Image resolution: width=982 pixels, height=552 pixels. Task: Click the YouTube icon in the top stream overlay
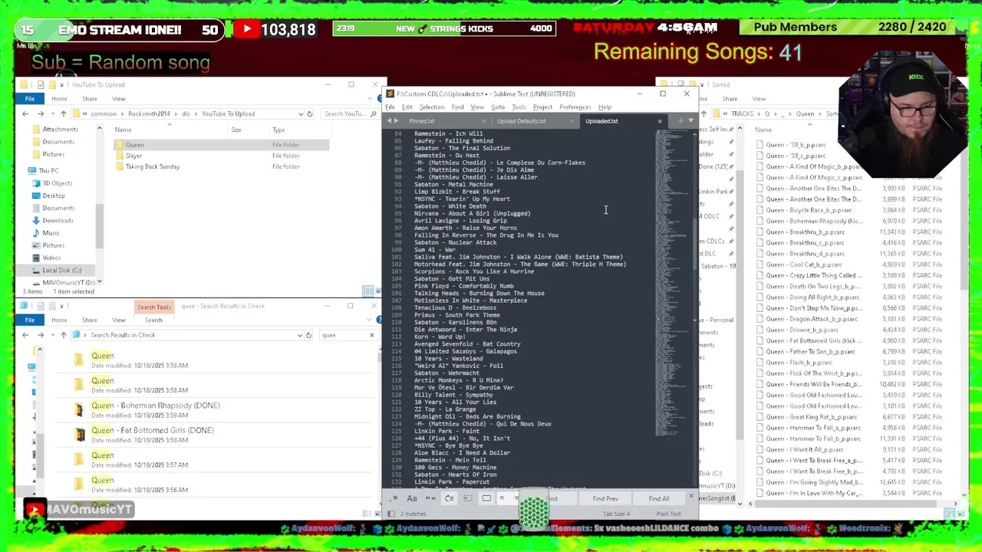[x=246, y=29]
